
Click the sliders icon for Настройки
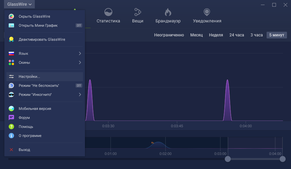[x=11, y=76]
